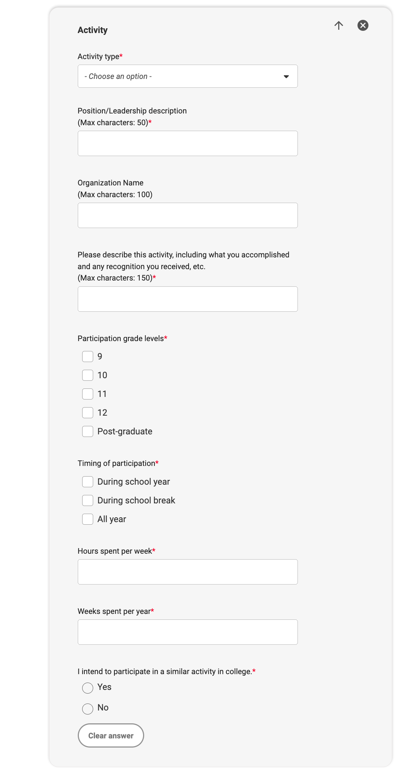This screenshot has width=398, height=774.
Task: Remove activity with the X icon
Action: coord(363,25)
